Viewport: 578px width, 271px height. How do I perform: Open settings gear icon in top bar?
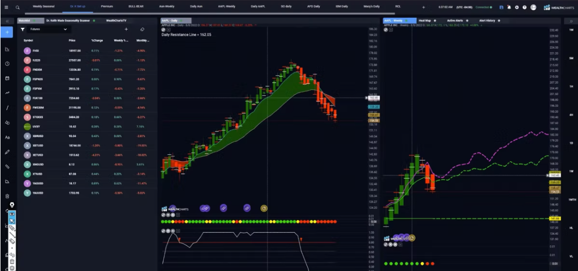[x=517, y=7]
